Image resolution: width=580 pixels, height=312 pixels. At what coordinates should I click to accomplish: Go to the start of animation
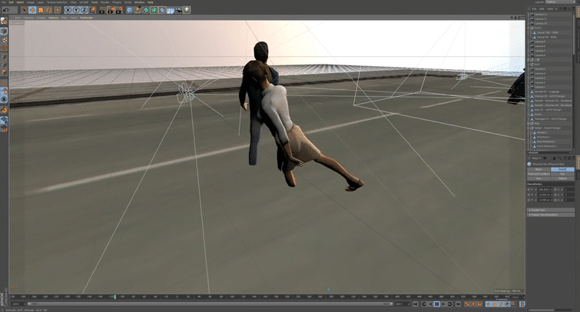(416, 304)
